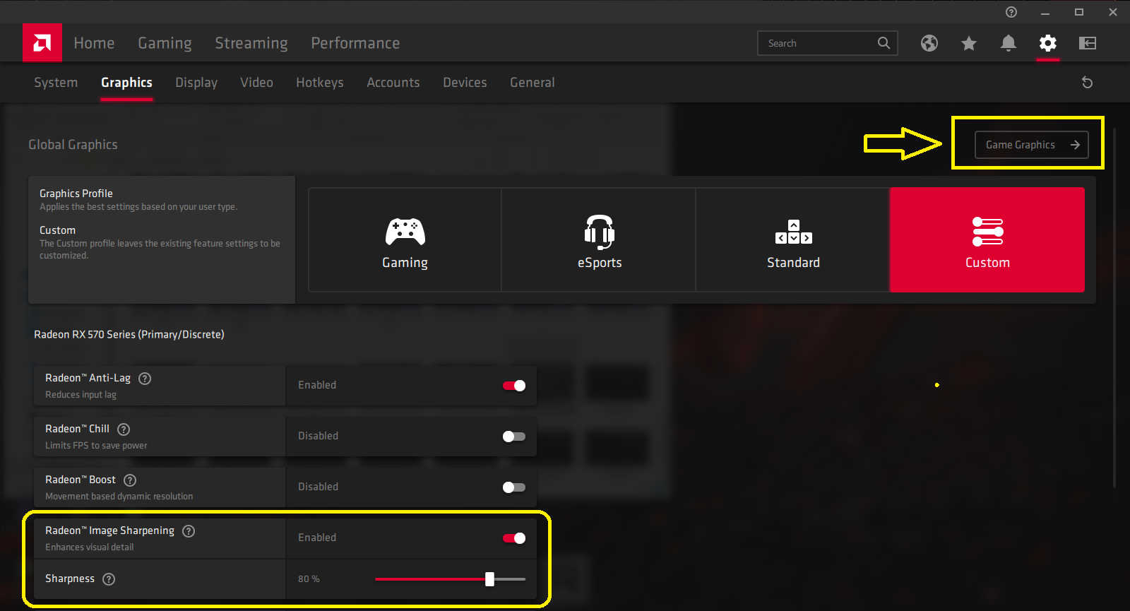Open the help question mark icon in title bar

(1011, 12)
